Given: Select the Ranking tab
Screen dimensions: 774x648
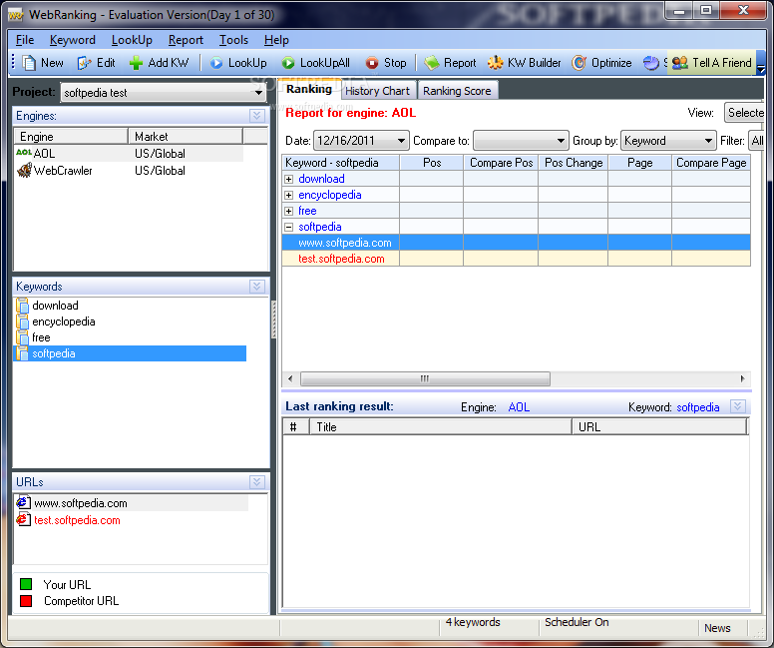Looking at the screenshot, I should [x=309, y=90].
